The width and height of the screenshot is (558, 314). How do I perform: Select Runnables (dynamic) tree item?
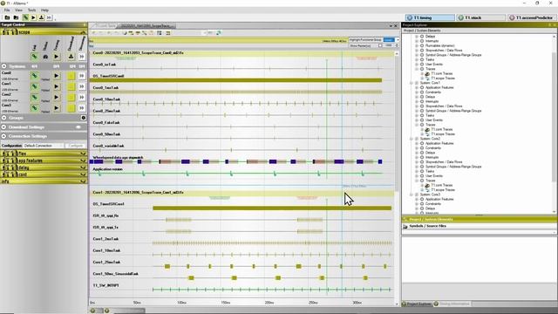(439, 45)
